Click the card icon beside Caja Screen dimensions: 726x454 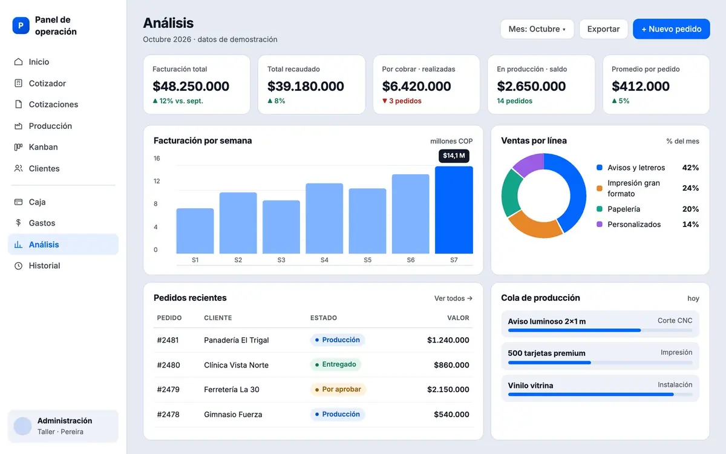pos(18,202)
